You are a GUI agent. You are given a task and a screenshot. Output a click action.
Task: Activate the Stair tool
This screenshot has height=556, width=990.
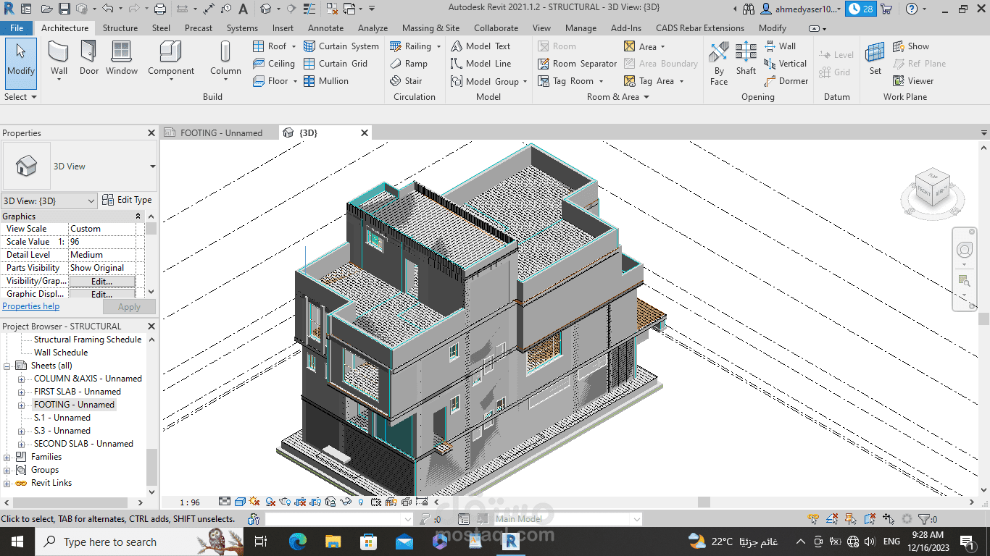click(x=406, y=81)
